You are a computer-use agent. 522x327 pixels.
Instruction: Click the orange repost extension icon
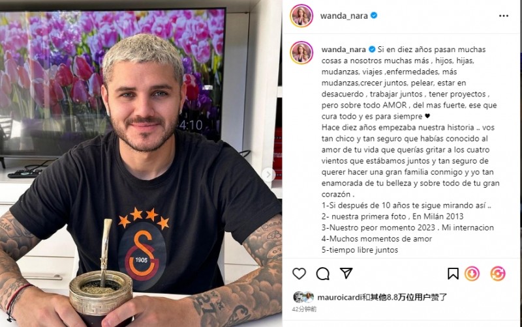coord(498,274)
